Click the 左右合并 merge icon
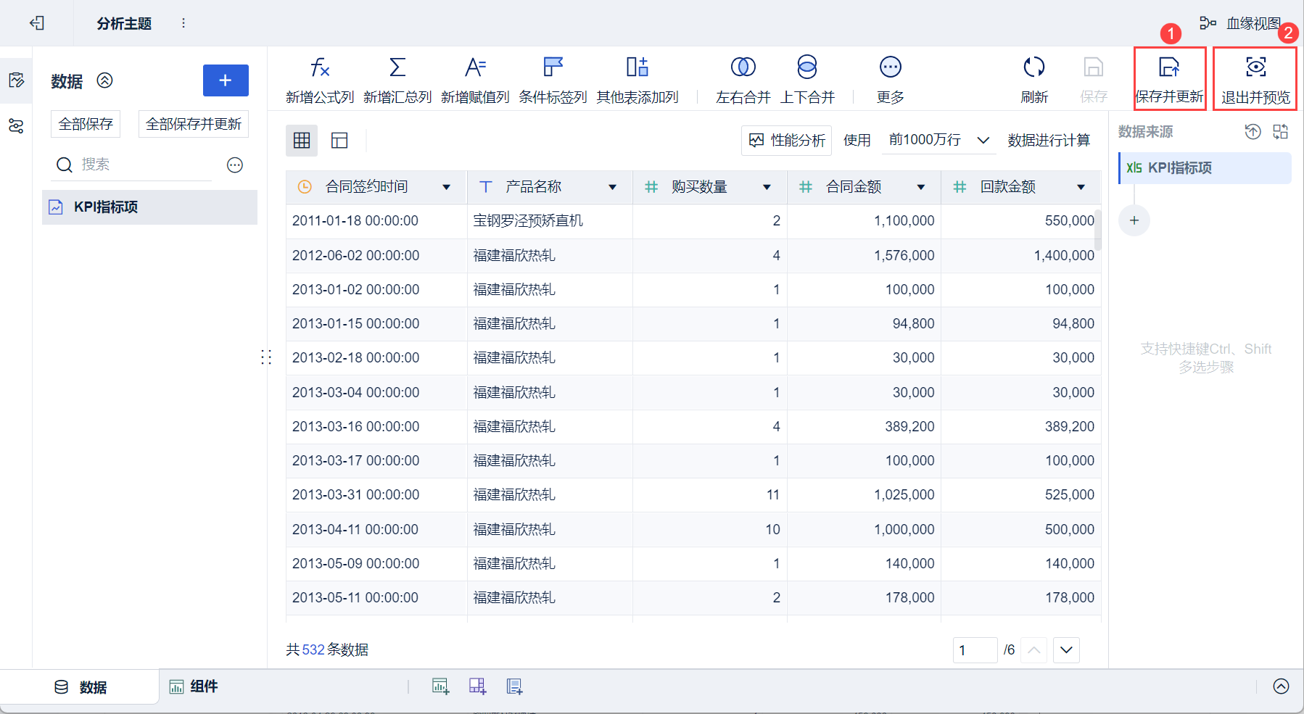Image resolution: width=1304 pixels, height=714 pixels. point(743,68)
